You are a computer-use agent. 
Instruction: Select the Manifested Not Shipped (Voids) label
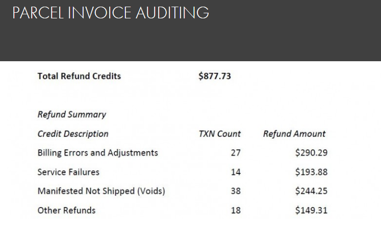coord(101,191)
